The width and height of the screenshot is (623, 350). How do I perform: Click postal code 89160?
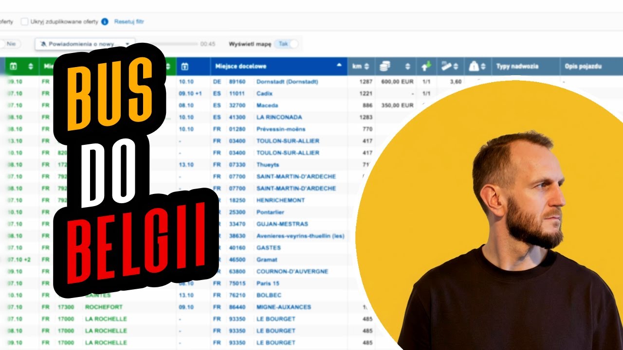tap(237, 82)
